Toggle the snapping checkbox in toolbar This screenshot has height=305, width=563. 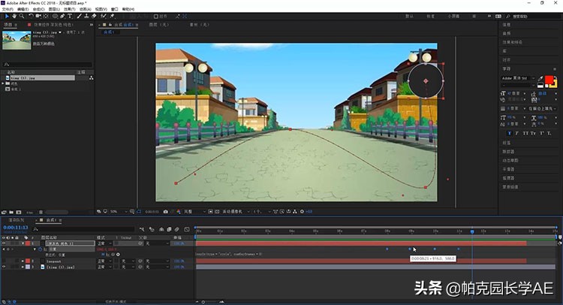tap(156, 17)
